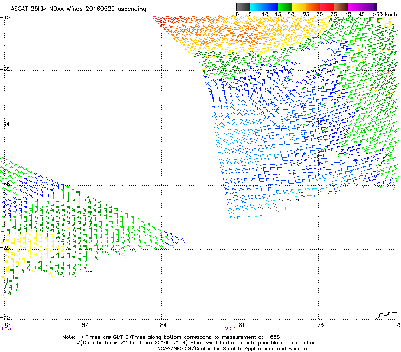Click the "-81" longitude label

[240, 325]
